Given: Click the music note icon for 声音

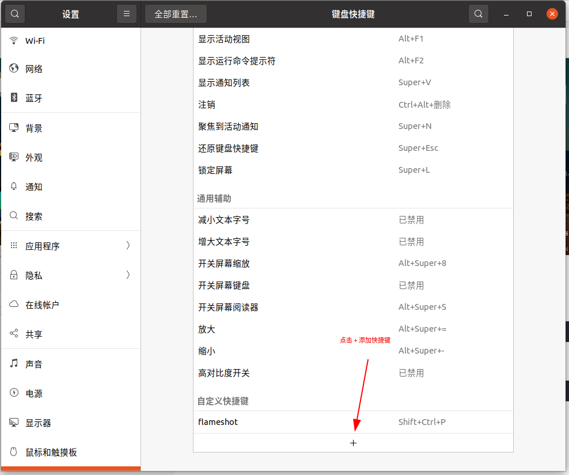Looking at the screenshot, I should (14, 363).
